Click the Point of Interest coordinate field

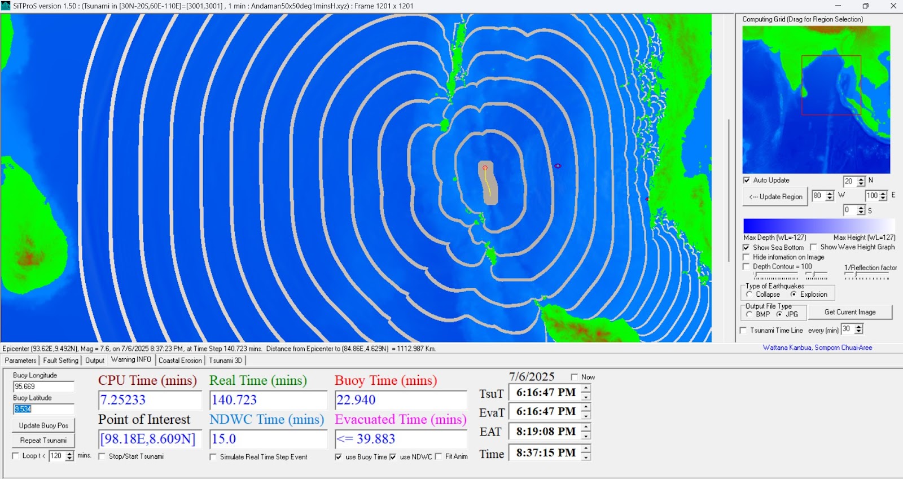pos(150,439)
